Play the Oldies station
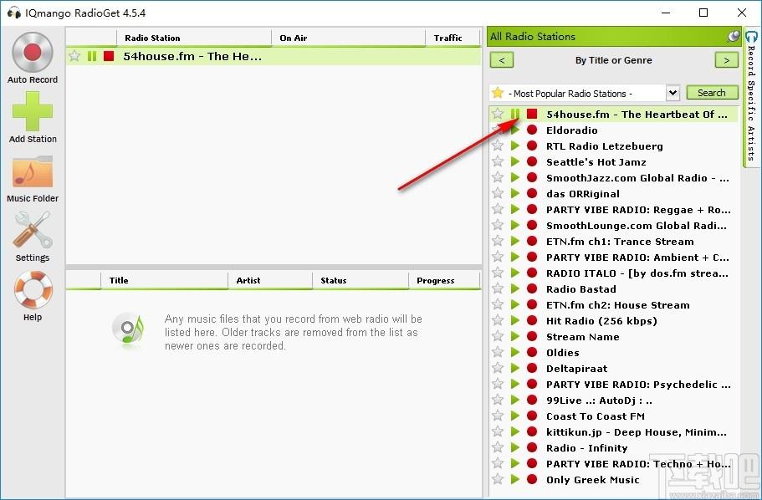The height and width of the screenshot is (500, 762). point(515,352)
